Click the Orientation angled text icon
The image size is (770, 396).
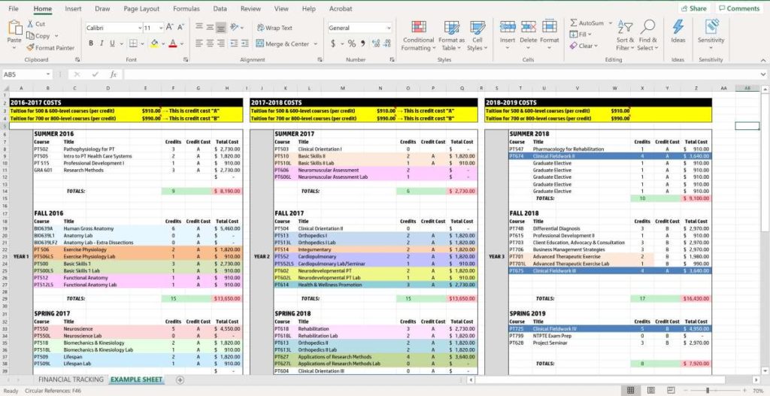click(235, 28)
